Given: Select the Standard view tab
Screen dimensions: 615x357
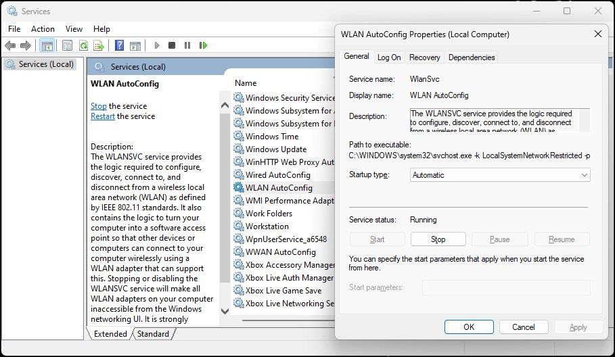Looking at the screenshot, I should click(x=153, y=334).
